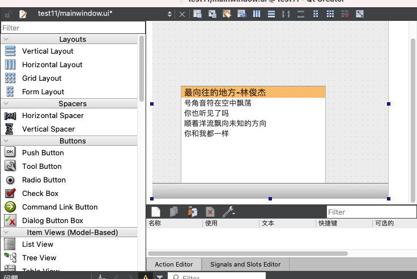Image resolution: width=417 pixels, height=279 pixels.
Task: Click the status bar of the designed form
Action: tap(270, 191)
